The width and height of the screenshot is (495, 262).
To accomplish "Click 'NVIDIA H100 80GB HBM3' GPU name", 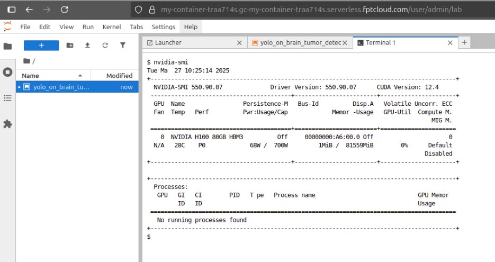I will 207,137.
